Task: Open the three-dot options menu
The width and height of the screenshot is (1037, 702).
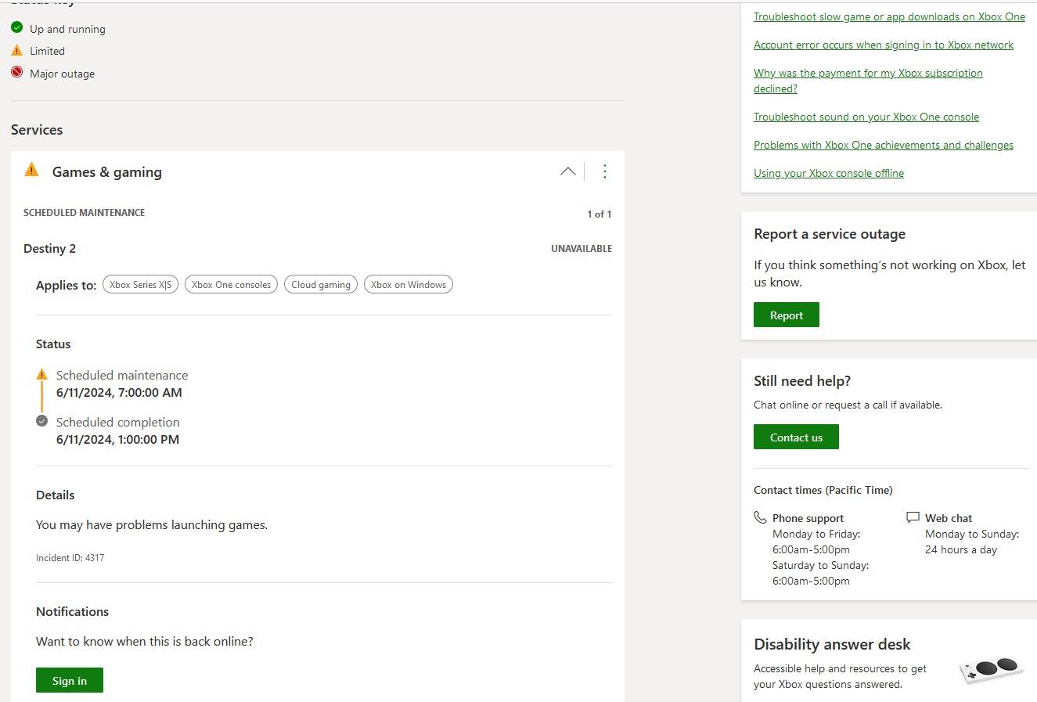Action: (x=604, y=171)
